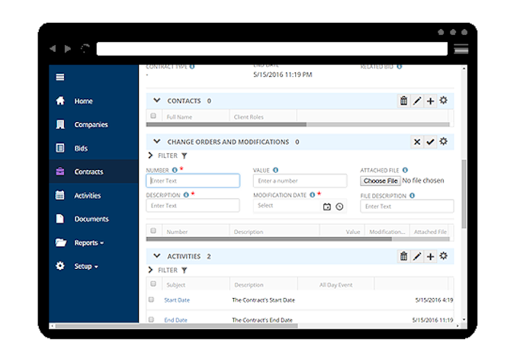
Task: Sort Contacts by the Full Name column
Action: (179, 117)
